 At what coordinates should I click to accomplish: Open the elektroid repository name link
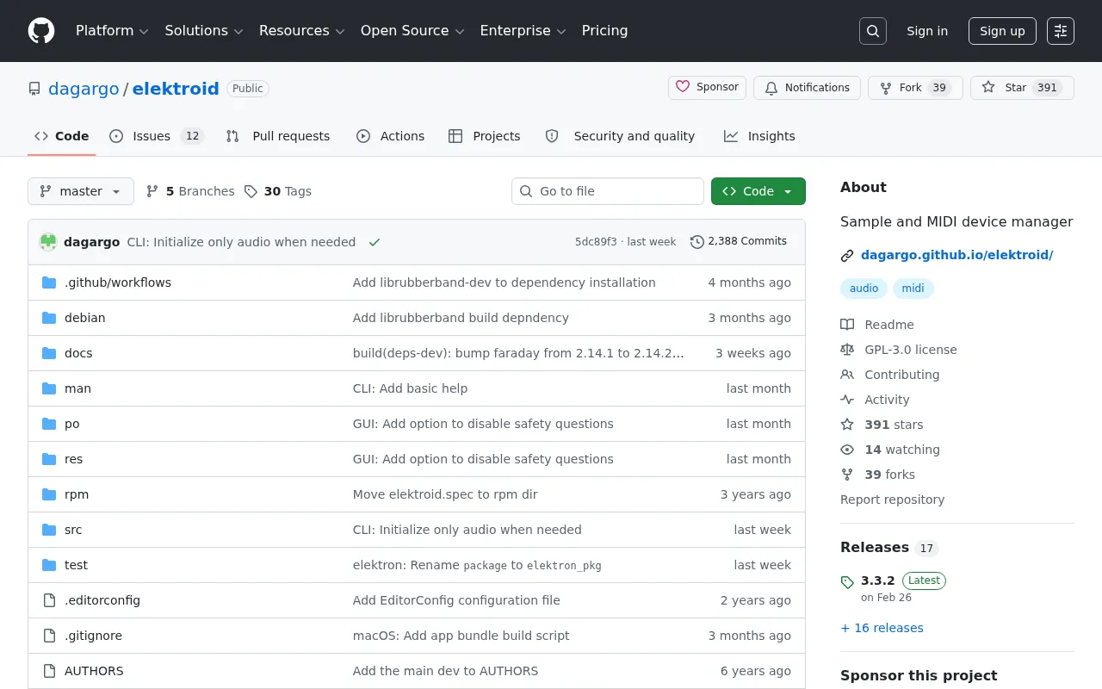coord(176,89)
